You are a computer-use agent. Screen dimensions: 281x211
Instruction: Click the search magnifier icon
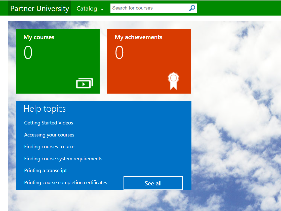[192, 8]
